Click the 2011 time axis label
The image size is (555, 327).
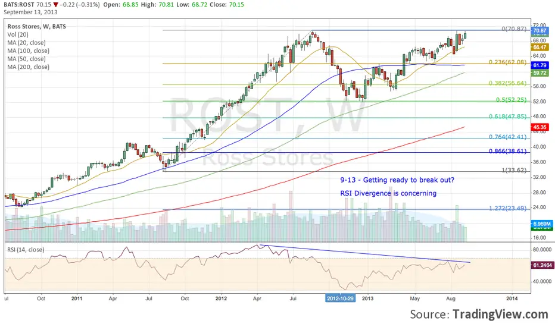77,298
